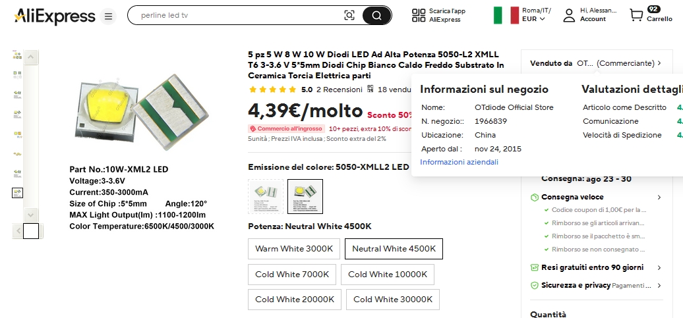
Task: Open the Informazioni aziendali link
Action: (x=459, y=162)
